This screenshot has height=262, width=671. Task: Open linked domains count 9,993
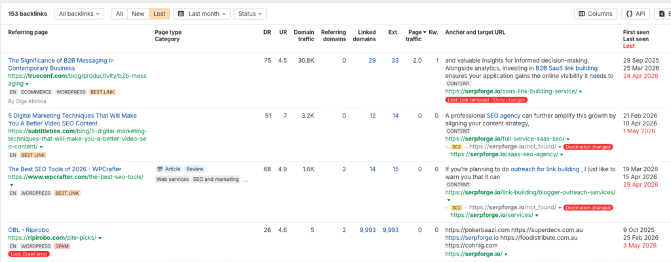click(x=368, y=229)
